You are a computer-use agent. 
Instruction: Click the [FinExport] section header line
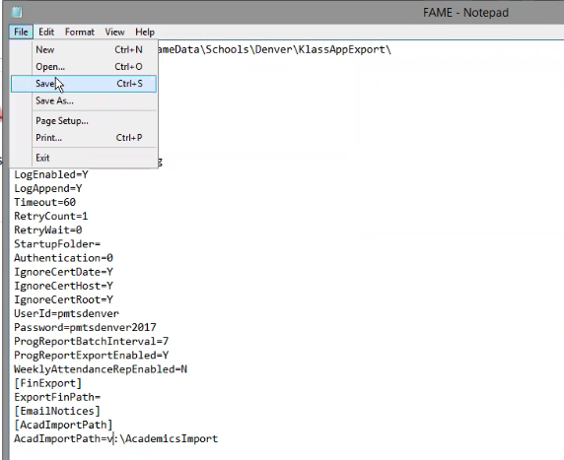click(48, 383)
